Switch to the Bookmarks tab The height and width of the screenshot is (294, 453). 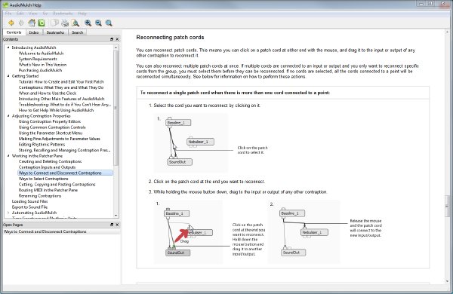point(55,32)
